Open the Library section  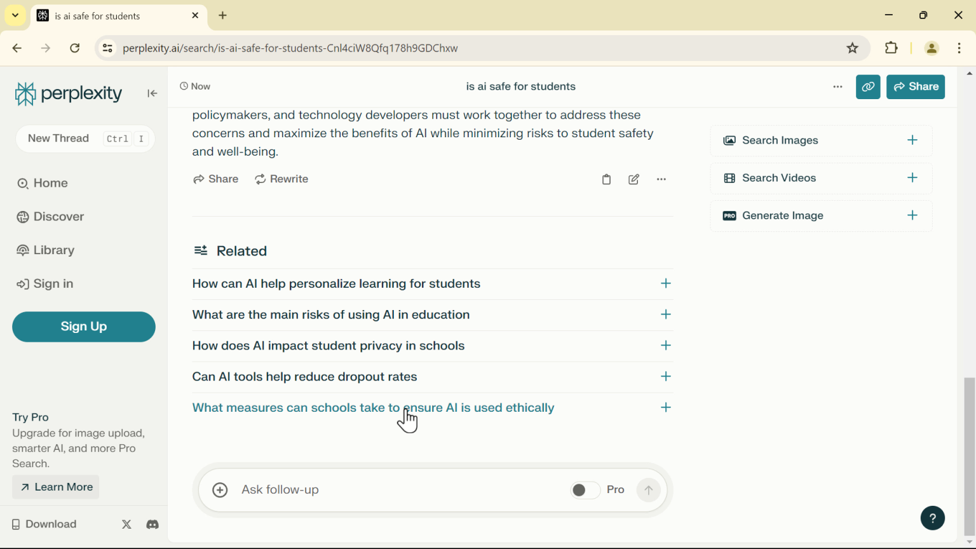53,250
